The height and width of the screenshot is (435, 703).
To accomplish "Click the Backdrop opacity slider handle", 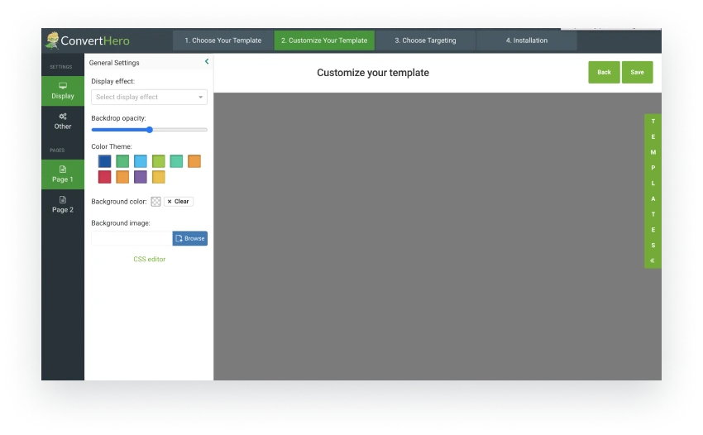I will (150, 130).
